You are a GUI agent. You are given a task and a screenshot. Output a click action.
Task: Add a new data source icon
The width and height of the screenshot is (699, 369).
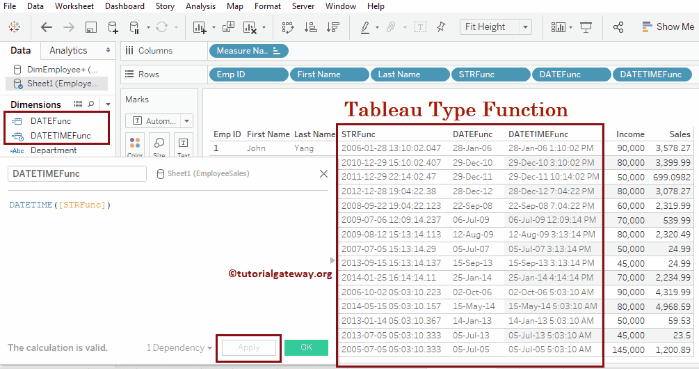pyautogui.click(x=113, y=28)
